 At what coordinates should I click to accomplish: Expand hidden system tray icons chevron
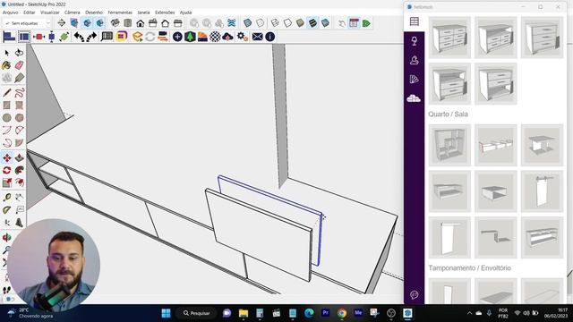tap(469, 313)
